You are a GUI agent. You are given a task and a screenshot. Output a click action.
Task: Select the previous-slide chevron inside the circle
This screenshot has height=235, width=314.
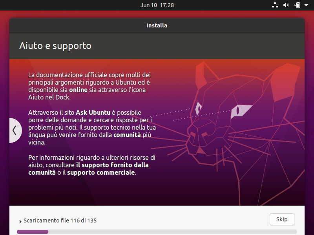click(15, 130)
